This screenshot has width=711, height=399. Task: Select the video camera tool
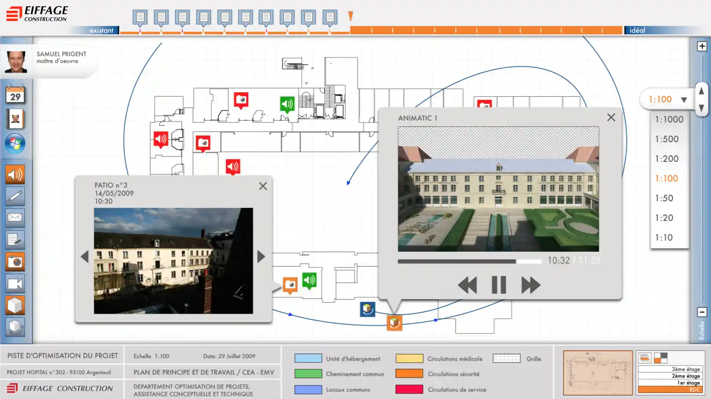15,284
